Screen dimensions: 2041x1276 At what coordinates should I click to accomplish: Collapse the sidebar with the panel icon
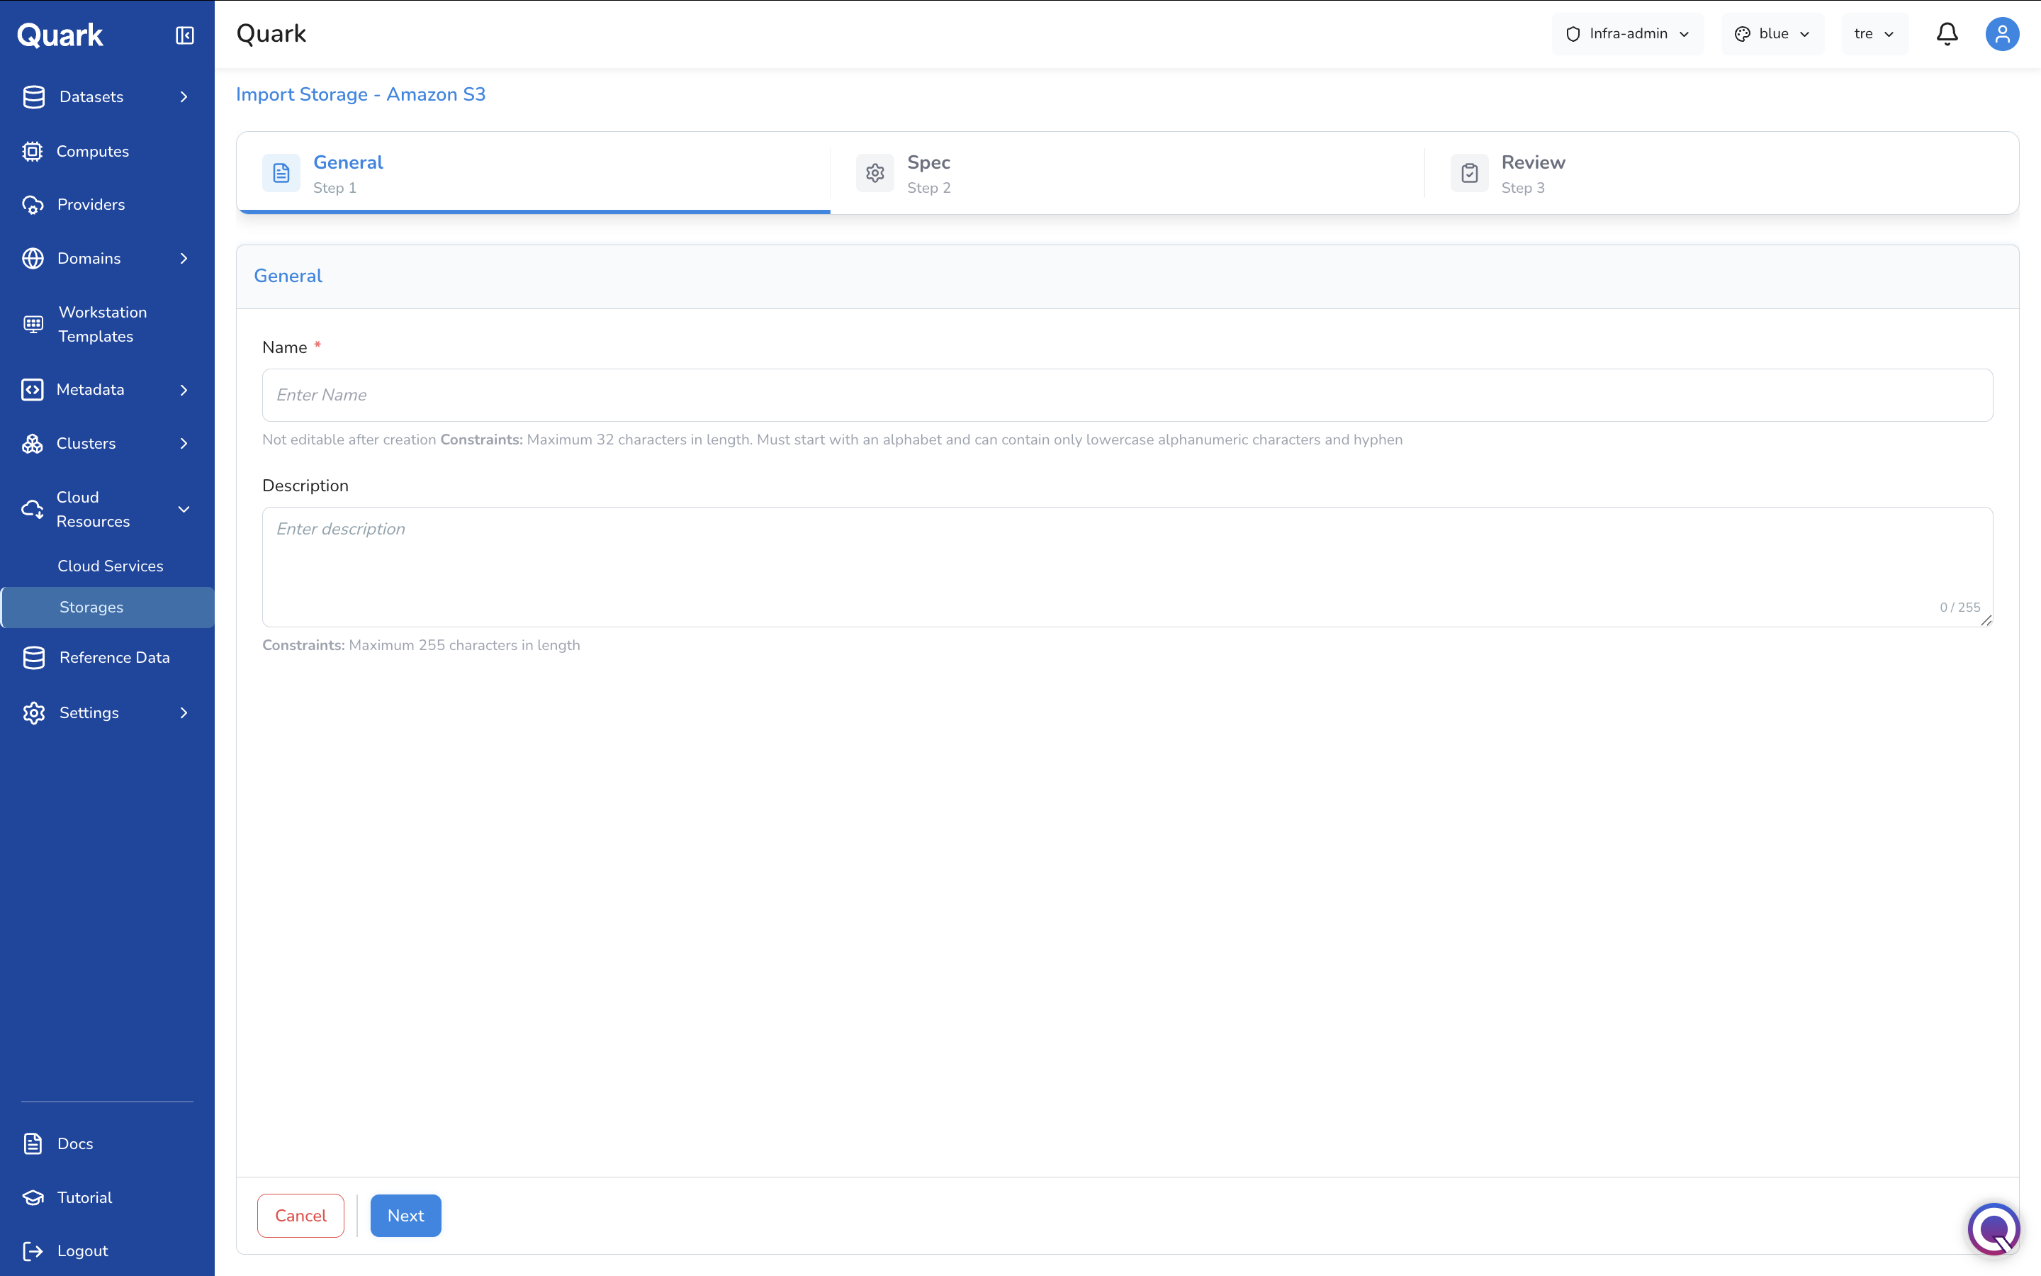(x=185, y=35)
